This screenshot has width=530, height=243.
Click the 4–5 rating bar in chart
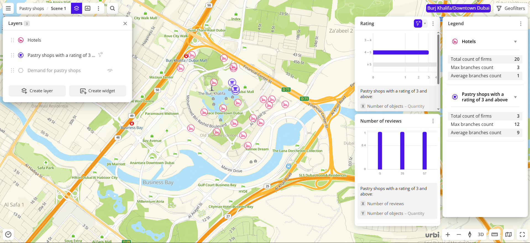tap(401, 52)
